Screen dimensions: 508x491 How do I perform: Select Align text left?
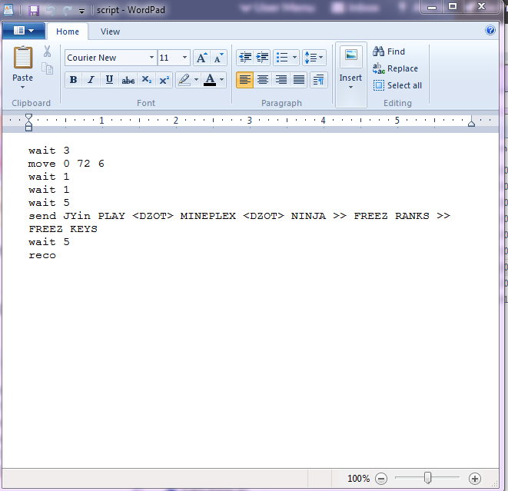point(245,80)
